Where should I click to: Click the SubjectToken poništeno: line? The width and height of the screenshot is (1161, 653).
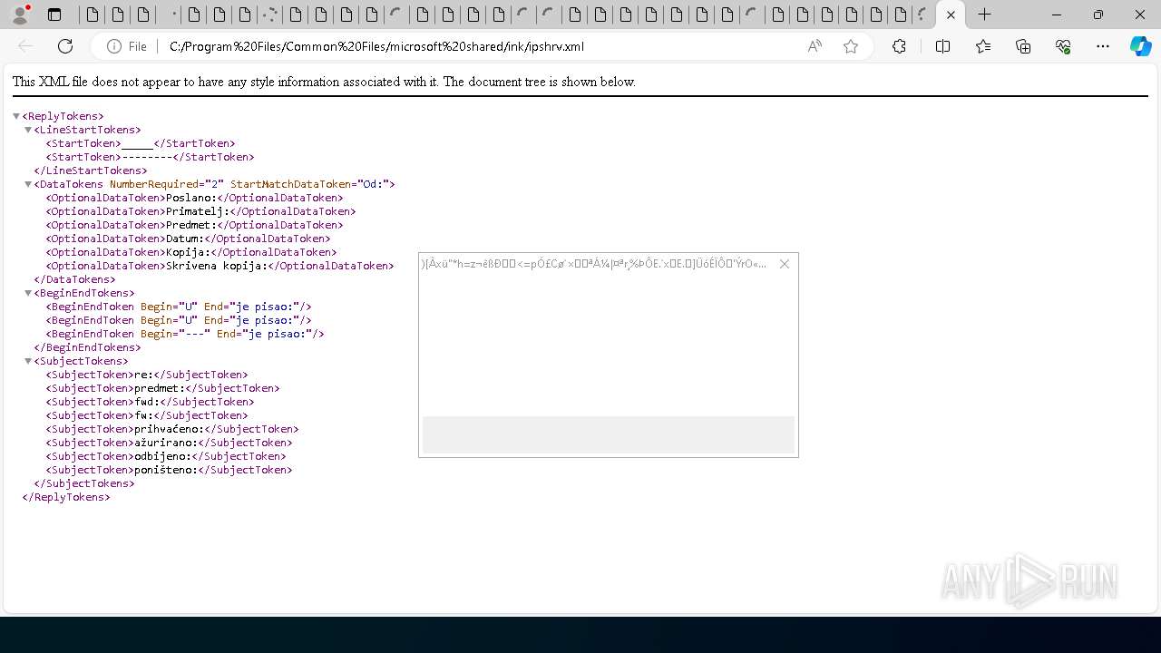click(170, 470)
